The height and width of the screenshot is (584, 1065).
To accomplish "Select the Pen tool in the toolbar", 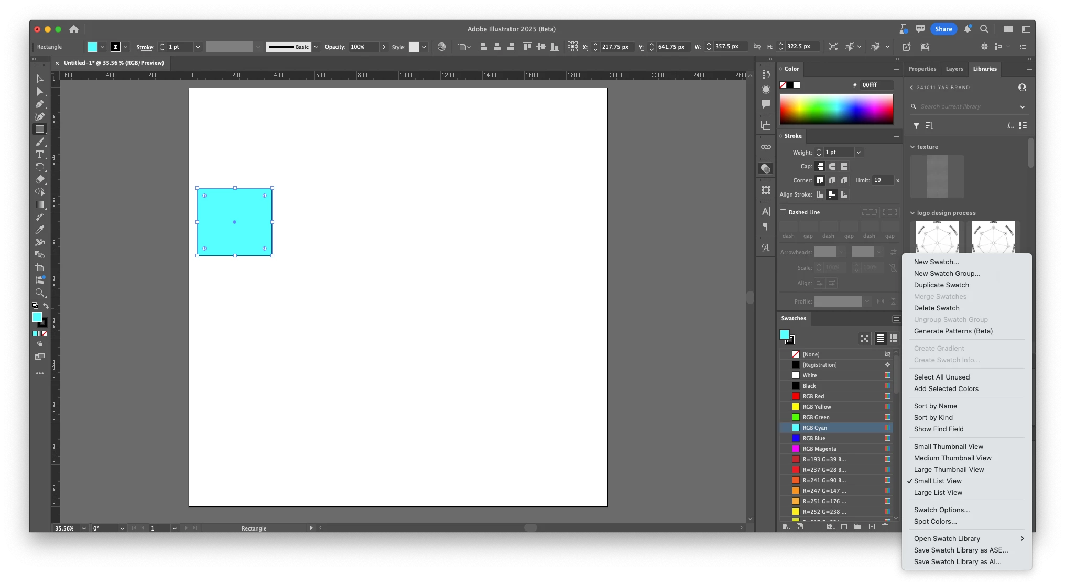I will pyautogui.click(x=39, y=104).
